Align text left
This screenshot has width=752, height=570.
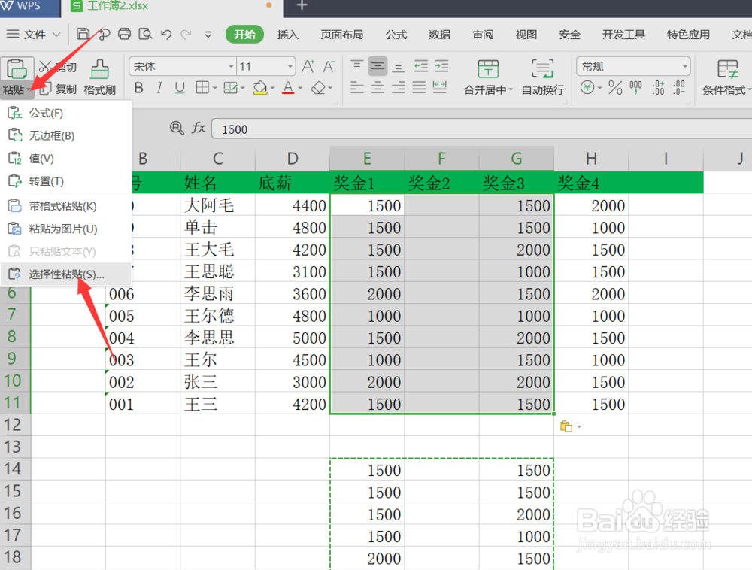[x=356, y=88]
